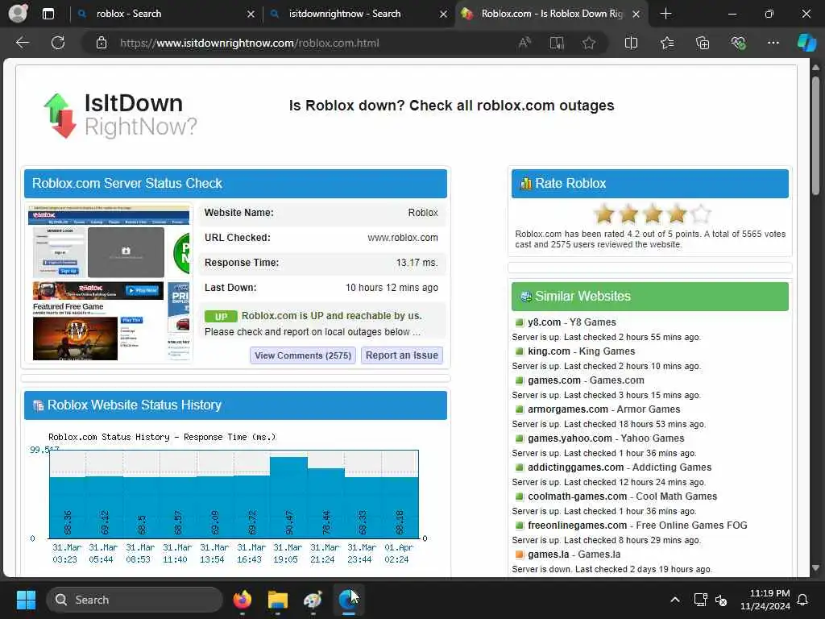
Task: Click the scrollbar down arrow
Action: pos(815,568)
